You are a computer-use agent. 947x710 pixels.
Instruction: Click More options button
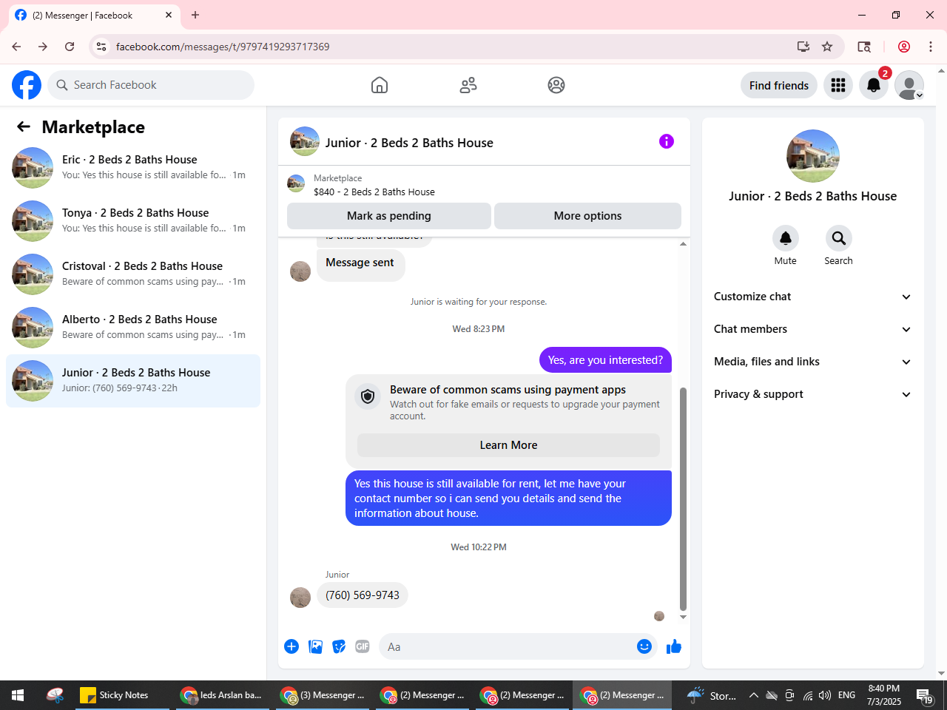click(587, 216)
